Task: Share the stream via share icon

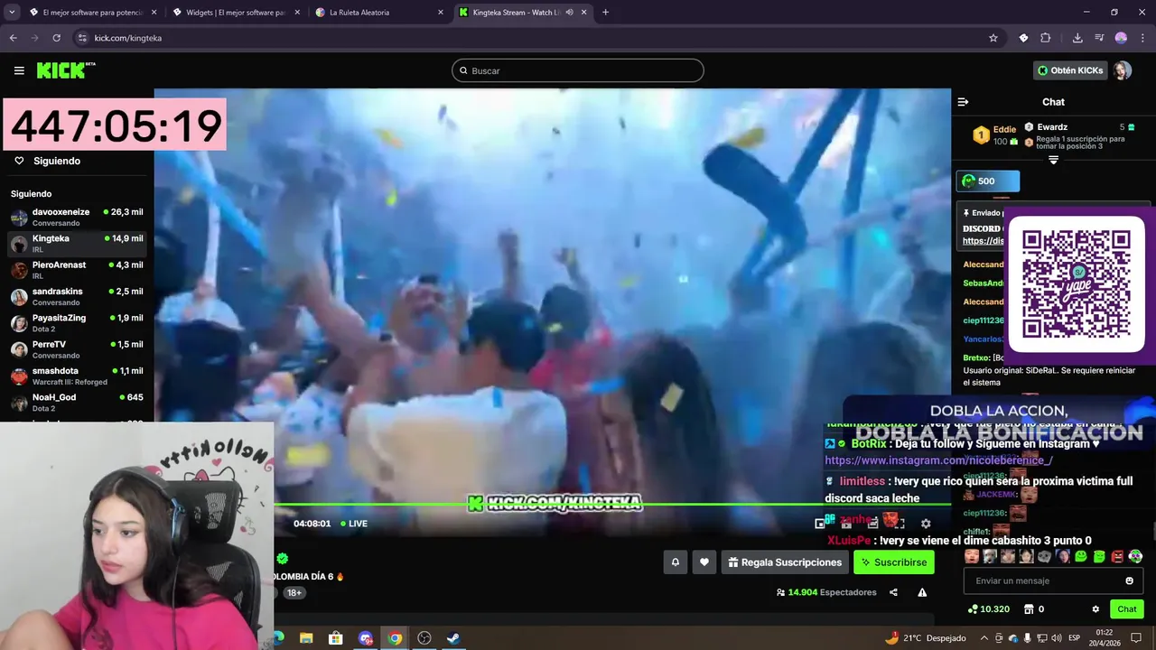Action: (893, 592)
